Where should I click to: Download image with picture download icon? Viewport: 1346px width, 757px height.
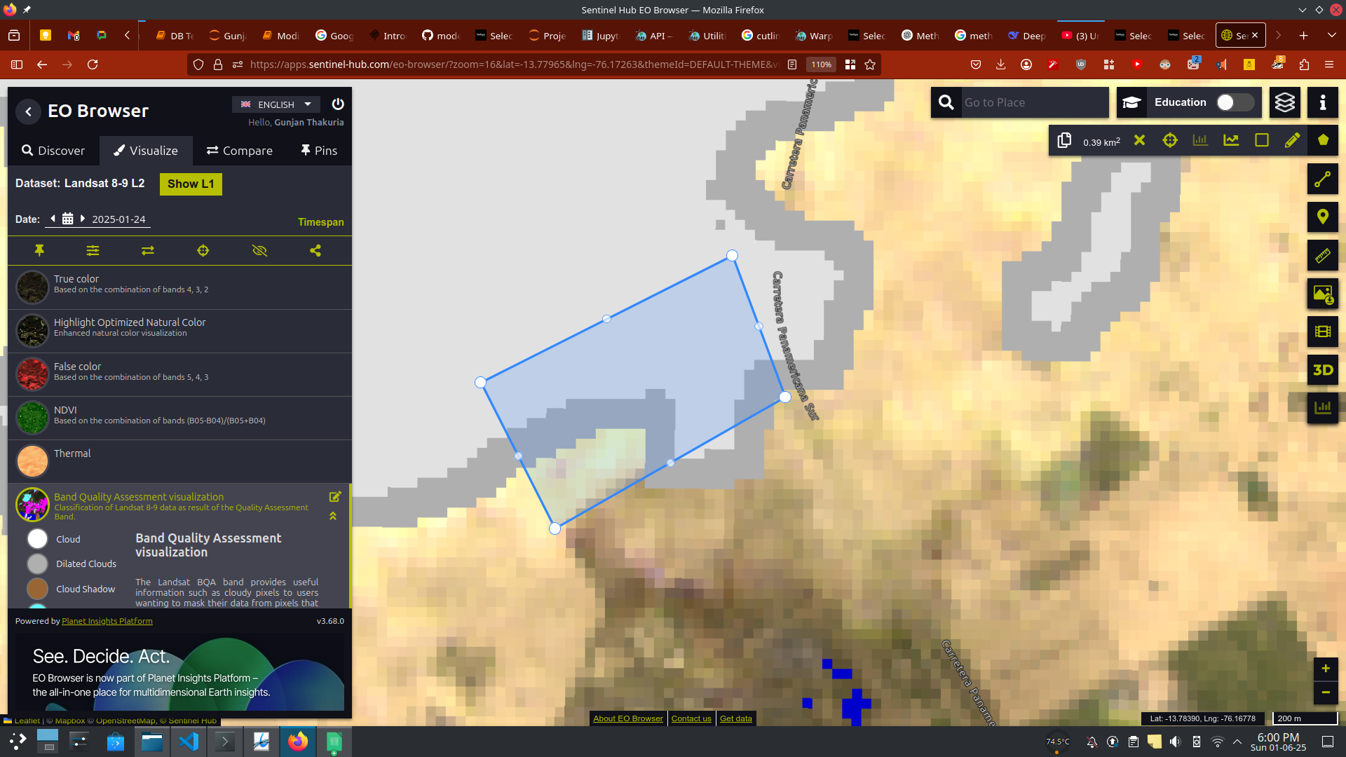(x=1323, y=294)
